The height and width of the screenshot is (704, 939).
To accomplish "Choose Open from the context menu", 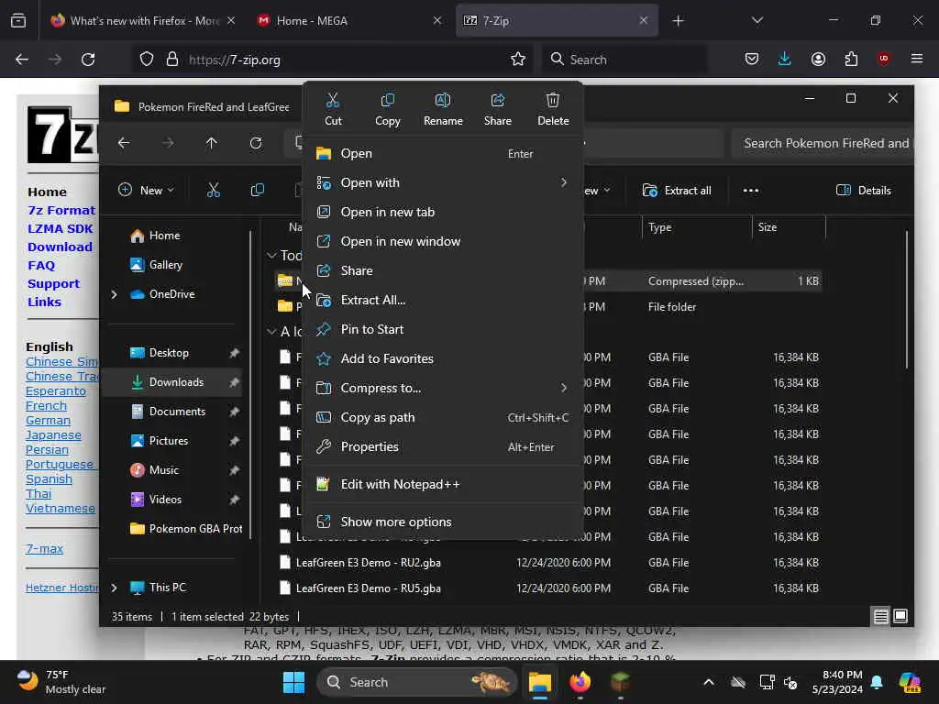I will [x=443, y=153].
